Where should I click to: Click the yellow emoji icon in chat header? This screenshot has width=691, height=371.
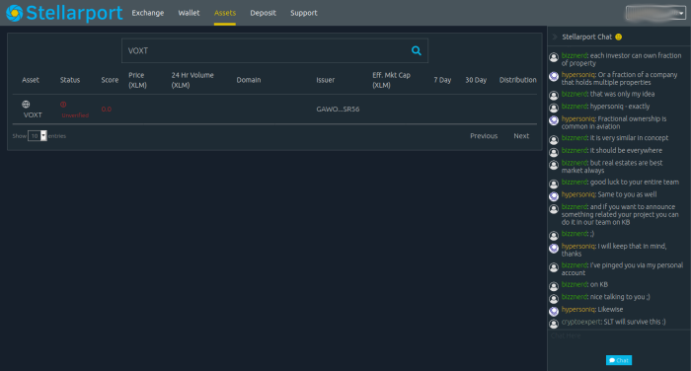pyautogui.click(x=618, y=37)
